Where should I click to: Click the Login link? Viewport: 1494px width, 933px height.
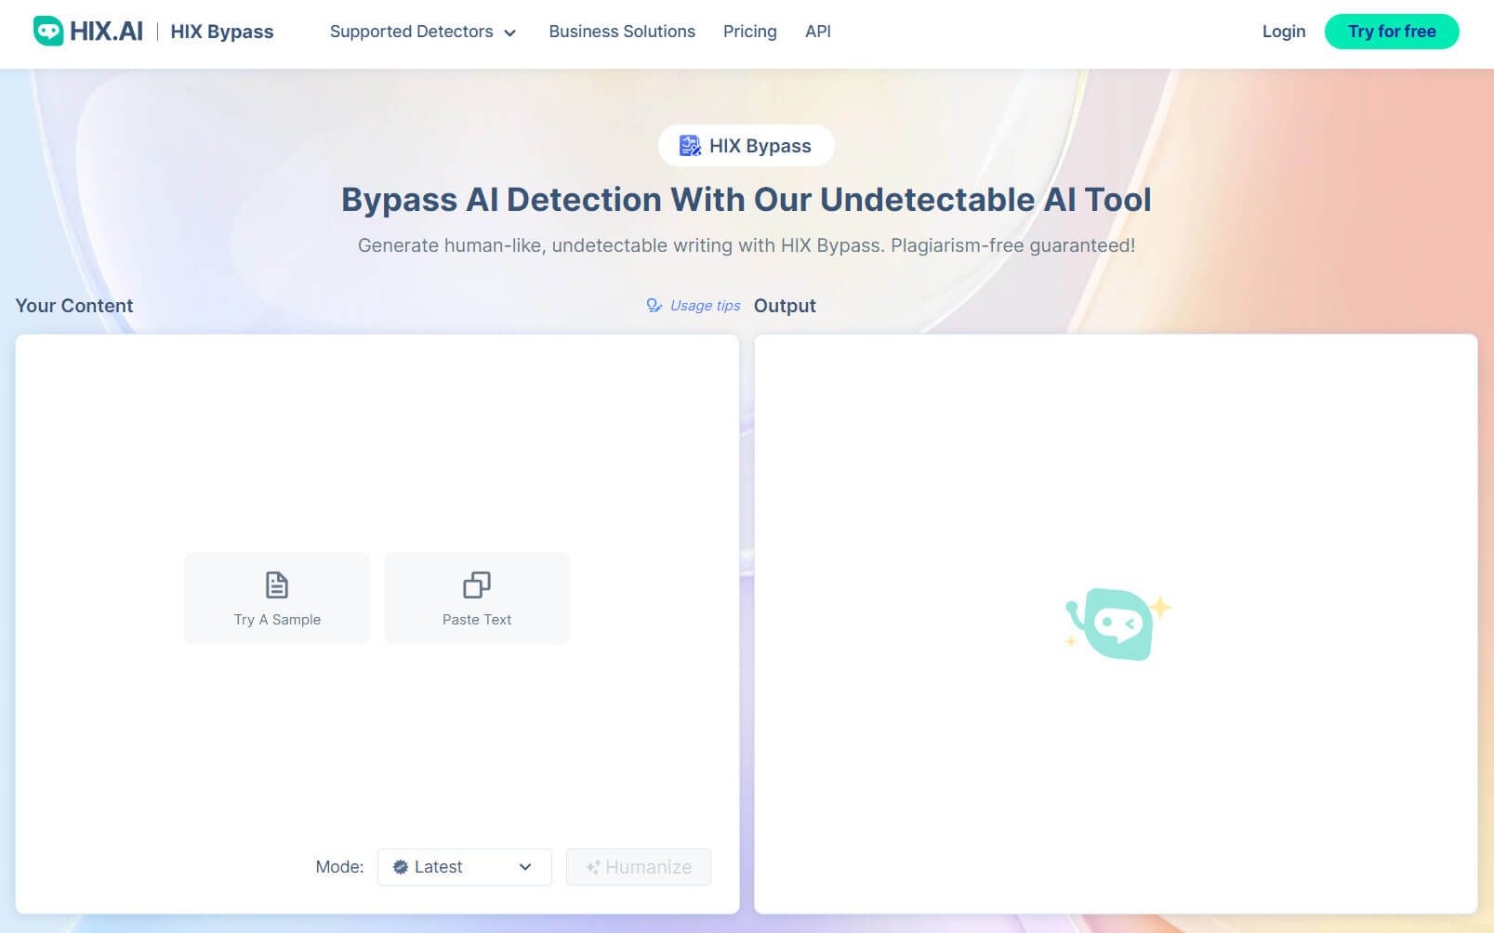pyautogui.click(x=1283, y=32)
